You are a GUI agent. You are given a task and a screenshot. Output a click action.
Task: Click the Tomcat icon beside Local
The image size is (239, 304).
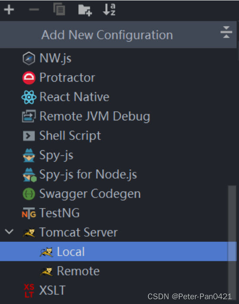[46, 252]
